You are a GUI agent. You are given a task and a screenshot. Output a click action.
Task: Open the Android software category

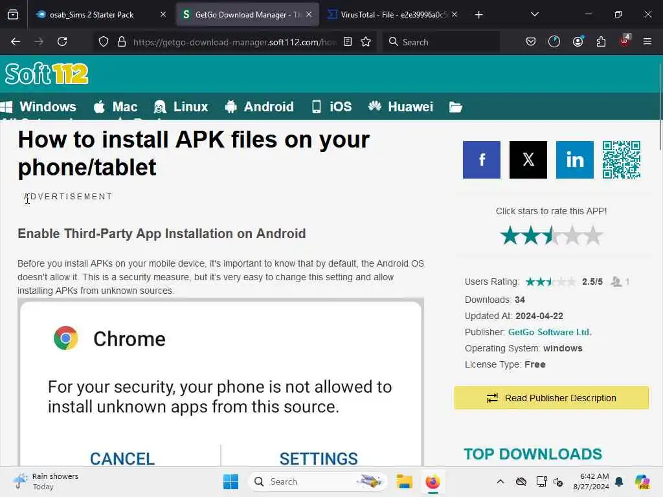pos(259,107)
